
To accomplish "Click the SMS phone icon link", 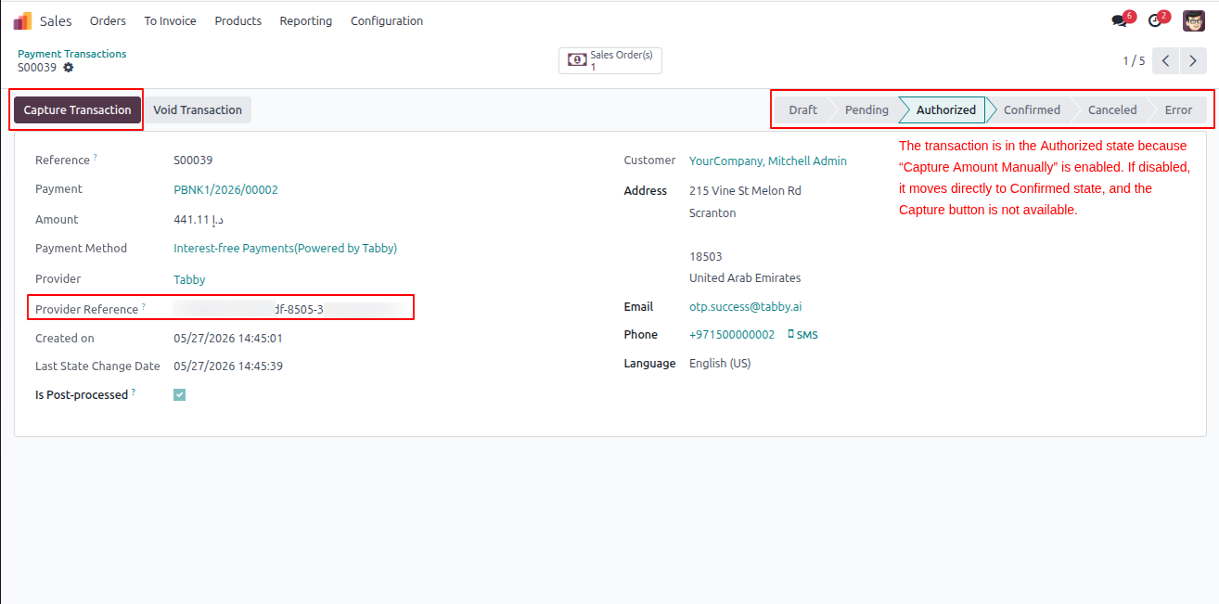I will pos(802,335).
